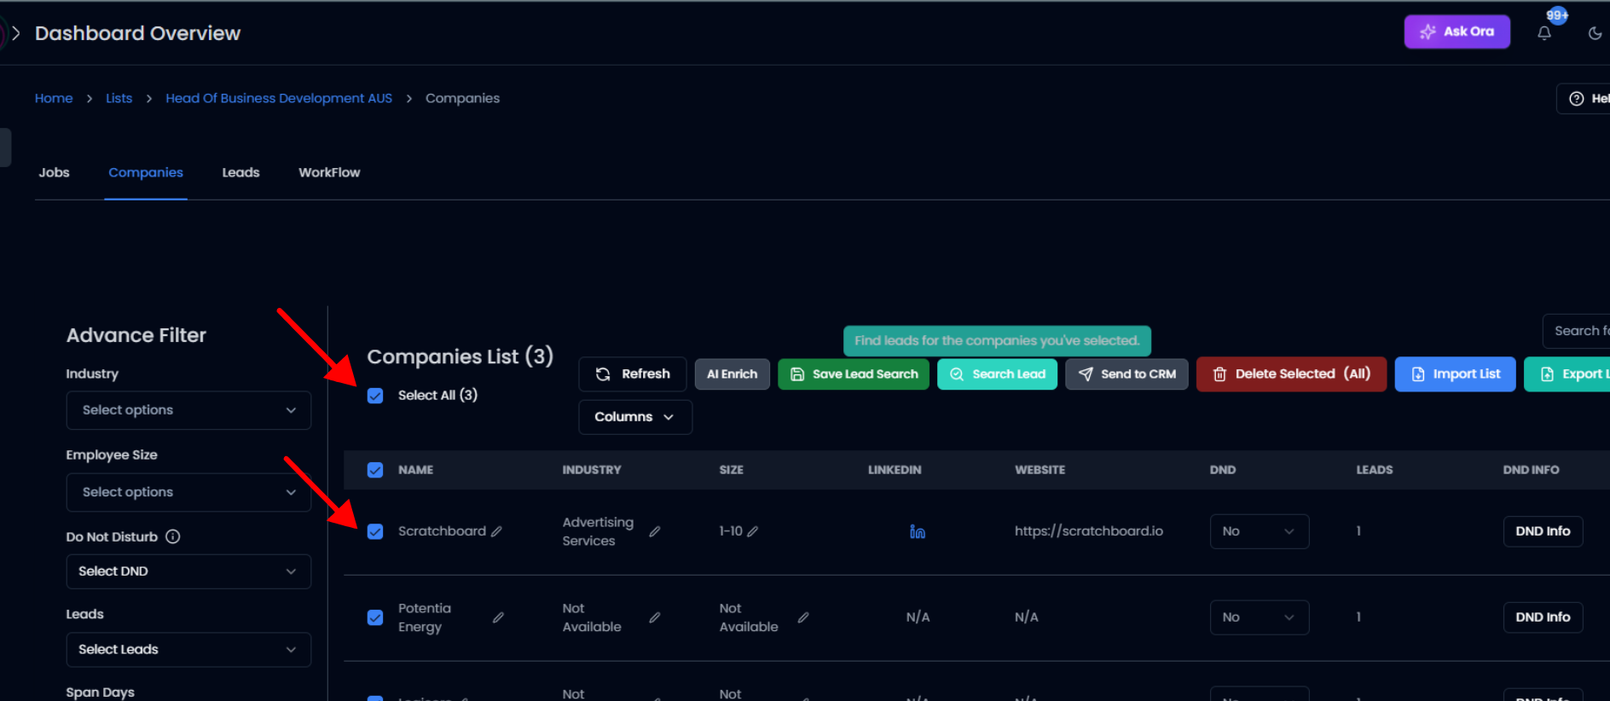
Task: Expand the Industry select options dropdown
Action: pos(188,410)
